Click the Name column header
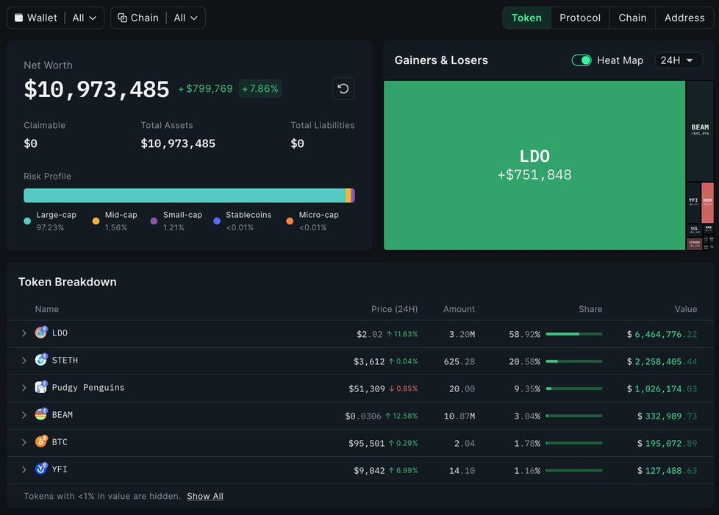The width and height of the screenshot is (719, 515). pyautogui.click(x=47, y=309)
